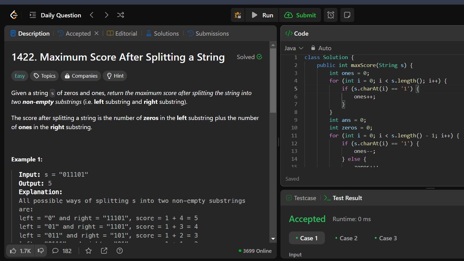Click code line 10 'int zeros = 0;'
464x261 pixels.
[351, 128]
